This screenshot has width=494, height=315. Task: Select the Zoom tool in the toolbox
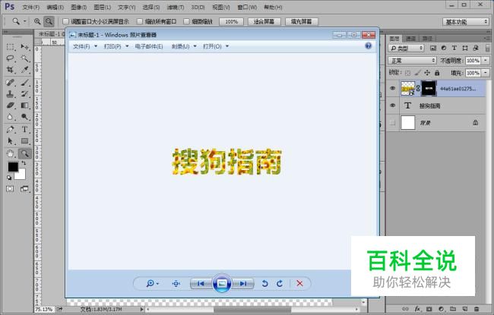pos(24,153)
